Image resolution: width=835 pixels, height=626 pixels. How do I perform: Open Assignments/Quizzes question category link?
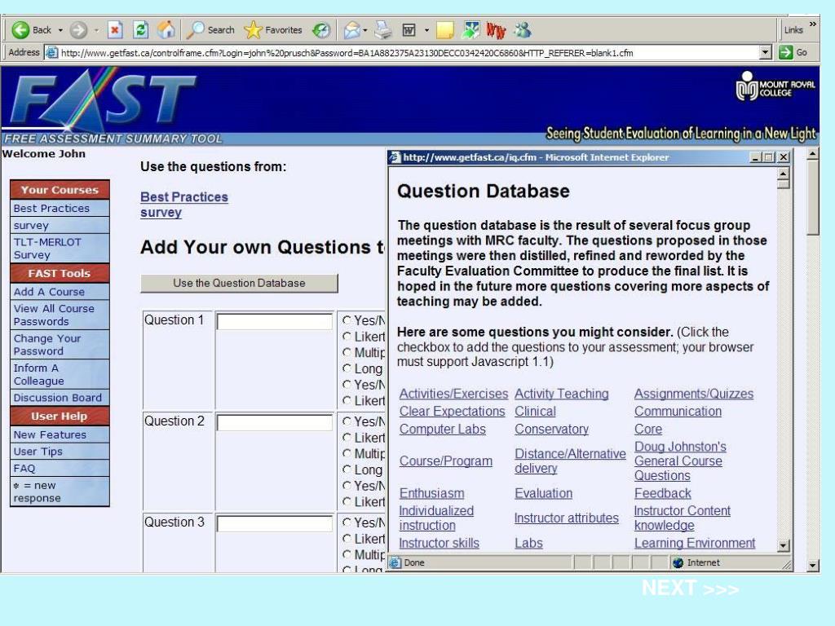(x=694, y=394)
